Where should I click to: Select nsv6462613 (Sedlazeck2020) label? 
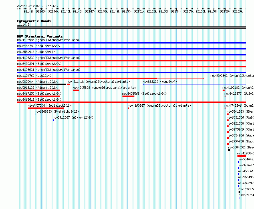coord(39,100)
